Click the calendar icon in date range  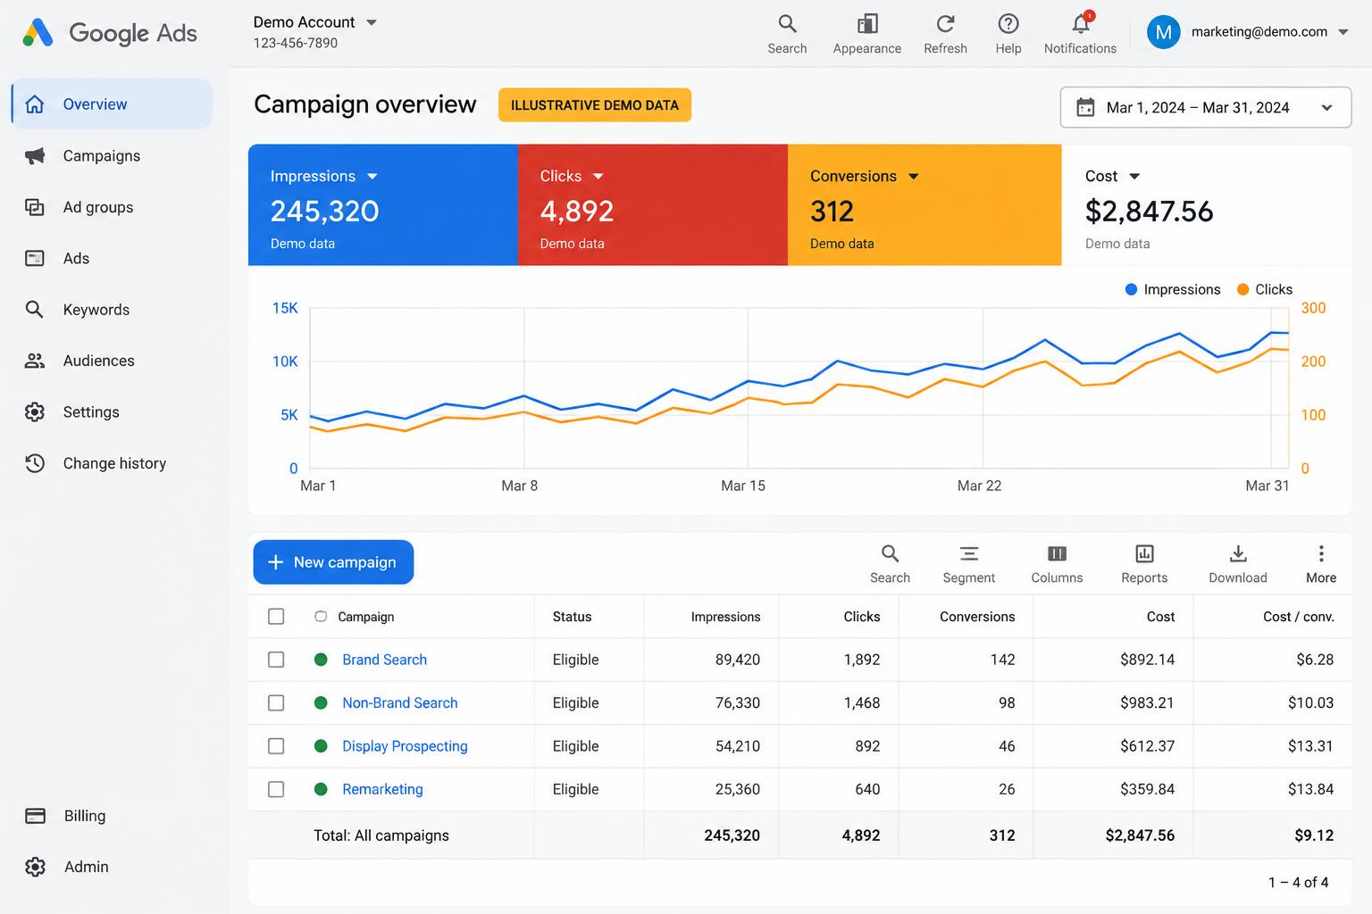[x=1085, y=108]
